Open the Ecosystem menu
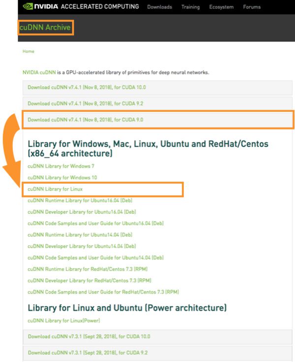 [x=221, y=7]
